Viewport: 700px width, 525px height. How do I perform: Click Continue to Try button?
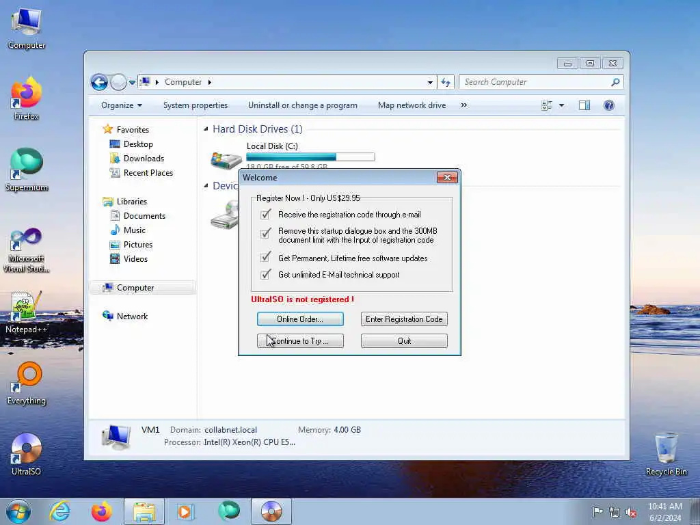point(301,340)
